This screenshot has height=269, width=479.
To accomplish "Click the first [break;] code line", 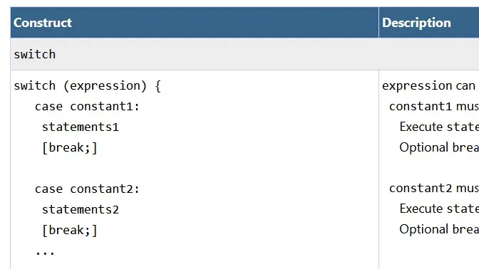I will (70, 148).
